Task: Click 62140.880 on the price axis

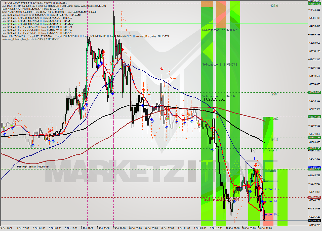Action: [315, 126]
